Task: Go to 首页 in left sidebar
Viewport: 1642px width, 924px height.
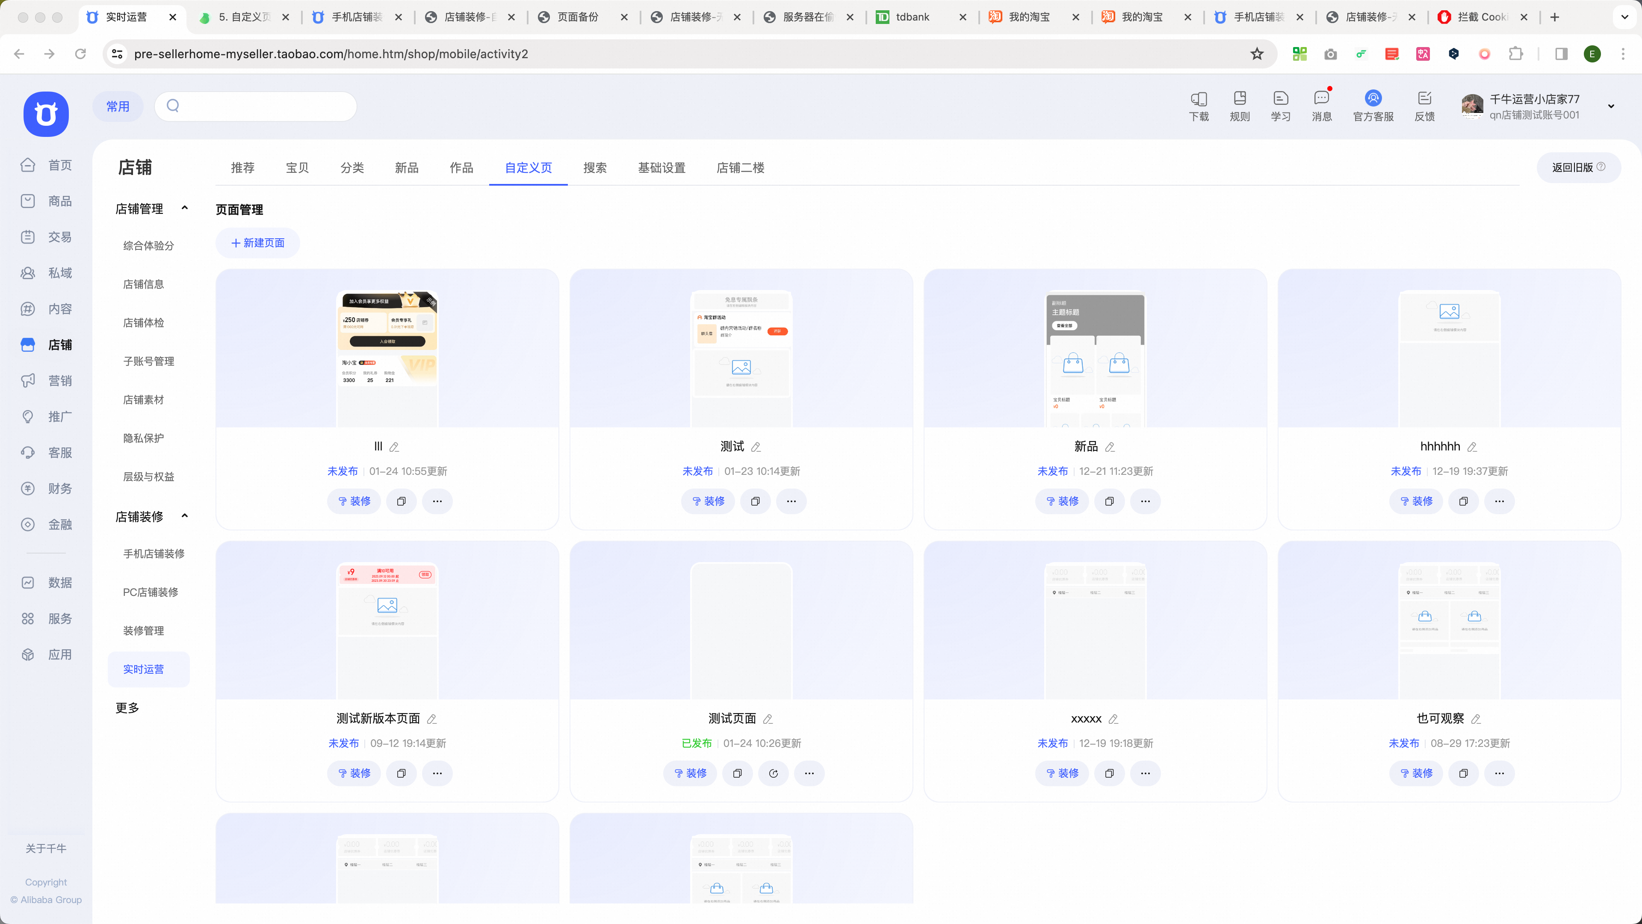Action: (x=46, y=165)
